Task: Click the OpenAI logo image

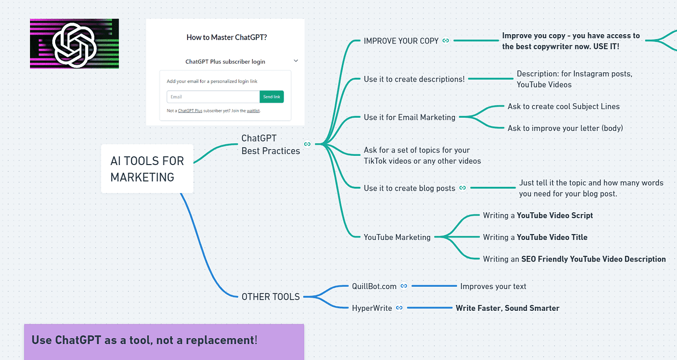Action: [x=74, y=44]
